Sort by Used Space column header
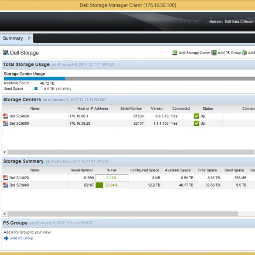This screenshot has width=255, height=255. [234, 170]
